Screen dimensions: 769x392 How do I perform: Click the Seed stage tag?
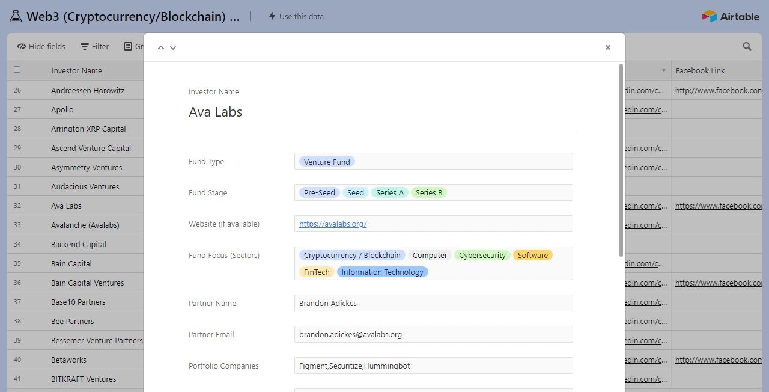356,192
